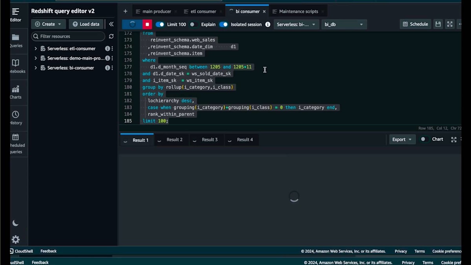Click the Filter resources search field

[x=68, y=36]
